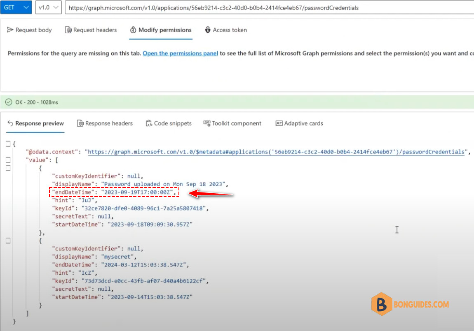
Task: Switch to the Request body tab
Action: pos(29,30)
